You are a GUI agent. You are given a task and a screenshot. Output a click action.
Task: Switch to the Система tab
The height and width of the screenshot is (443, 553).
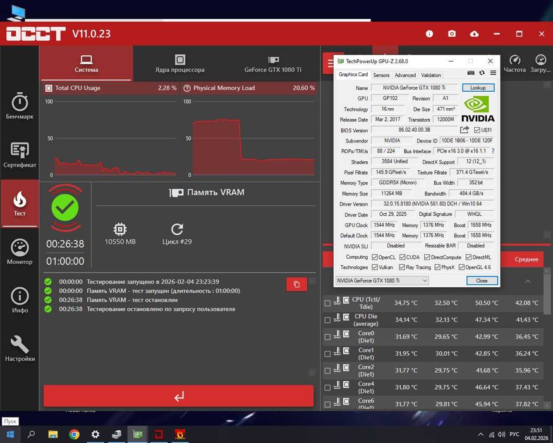pyautogui.click(x=87, y=63)
